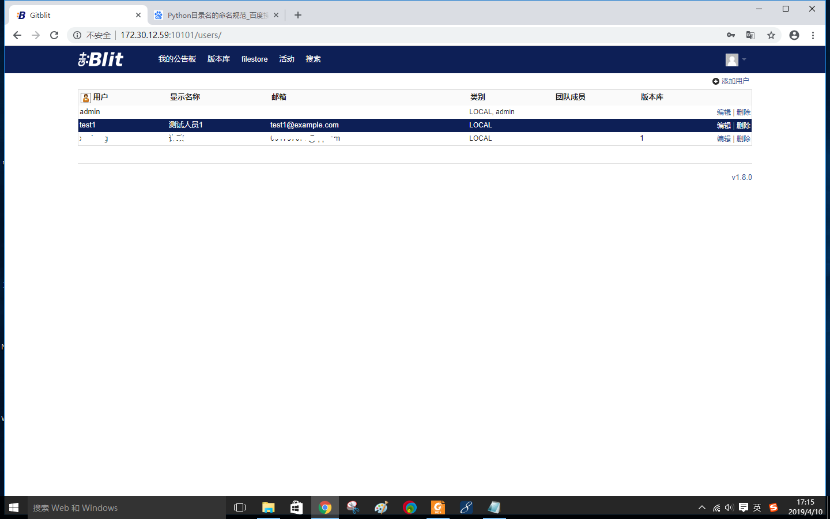The width and height of the screenshot is (830, 519).
Task: Click the Gitblit logo in the navbar
Action: pos(100,59)
